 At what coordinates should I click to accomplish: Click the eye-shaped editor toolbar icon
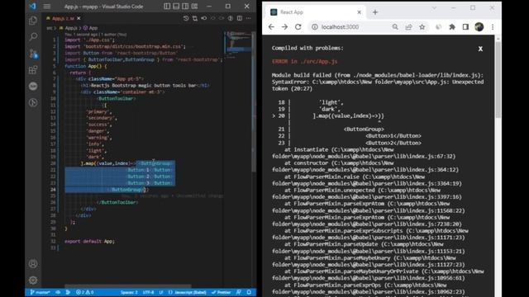[x=204, y=18]
